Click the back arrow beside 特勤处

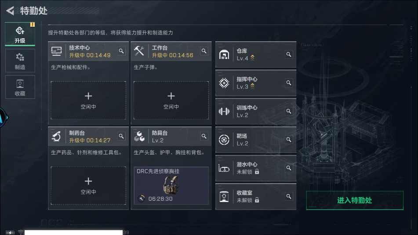tap(10, 11)
